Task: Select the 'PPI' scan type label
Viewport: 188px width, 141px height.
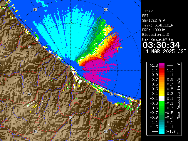Action: tap(145, 16)
